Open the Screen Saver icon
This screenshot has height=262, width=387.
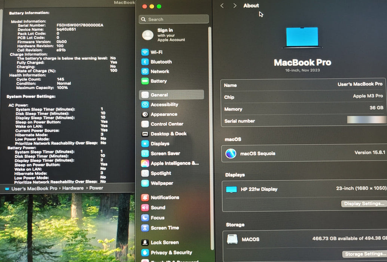coord(145,153)
